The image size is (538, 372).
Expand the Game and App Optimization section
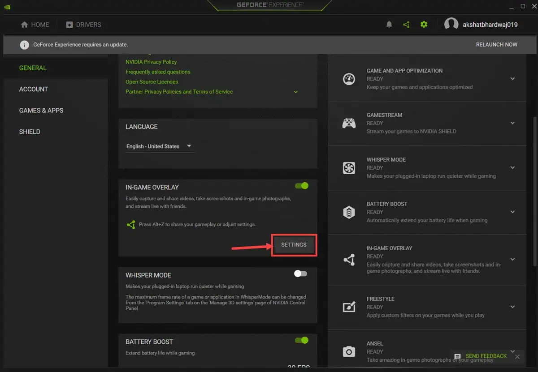[512, 79]
